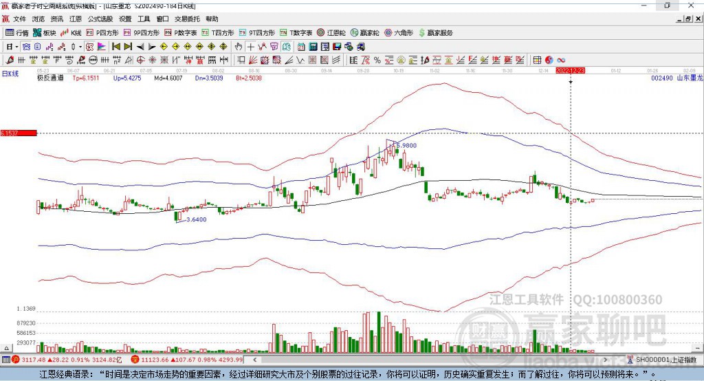Open the 文件 menu
The image size is (704, 381).
click(19, 19)
